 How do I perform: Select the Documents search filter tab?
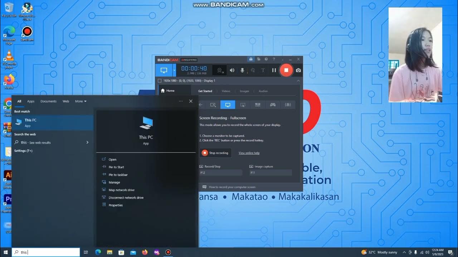click(x=49, y=101)
